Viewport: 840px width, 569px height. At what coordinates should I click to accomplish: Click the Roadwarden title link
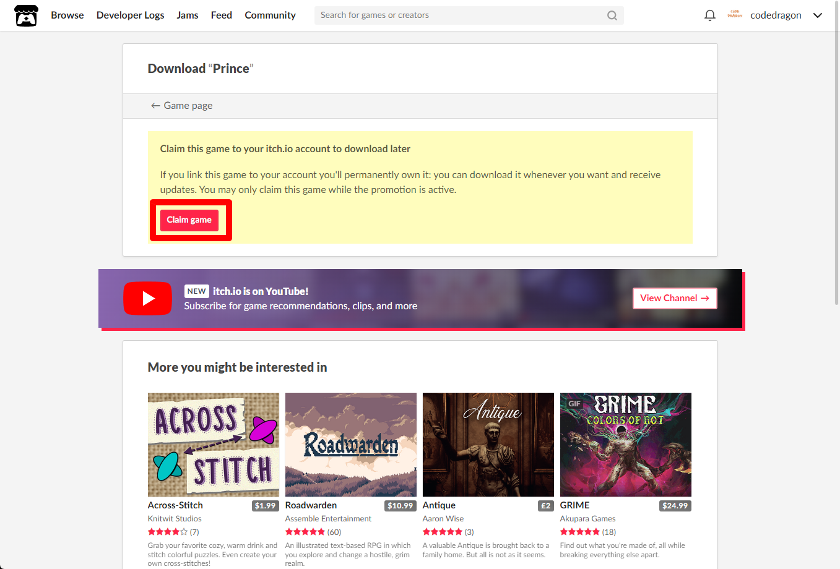(x=311, y=505)
